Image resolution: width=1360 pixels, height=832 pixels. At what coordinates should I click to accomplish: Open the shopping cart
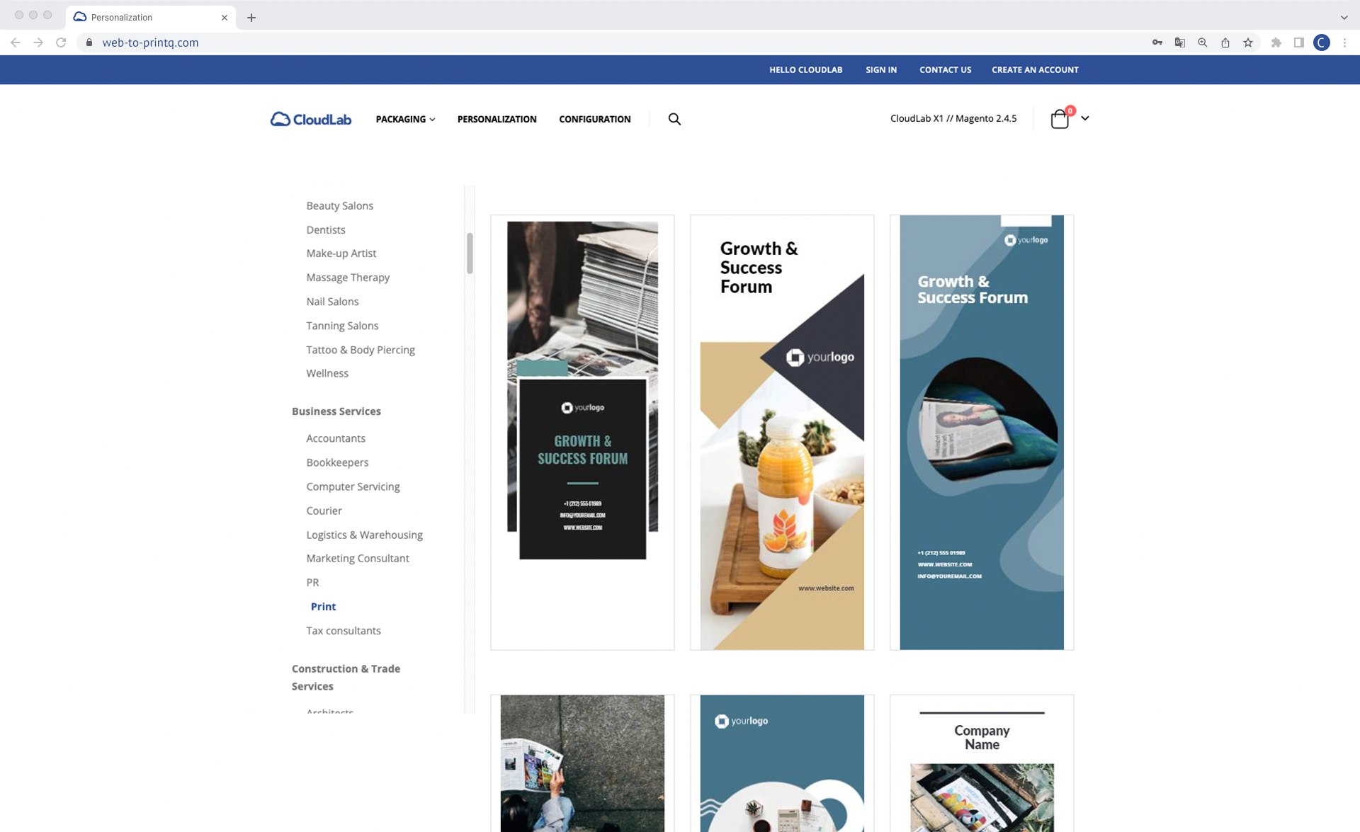coord(1060,118)
